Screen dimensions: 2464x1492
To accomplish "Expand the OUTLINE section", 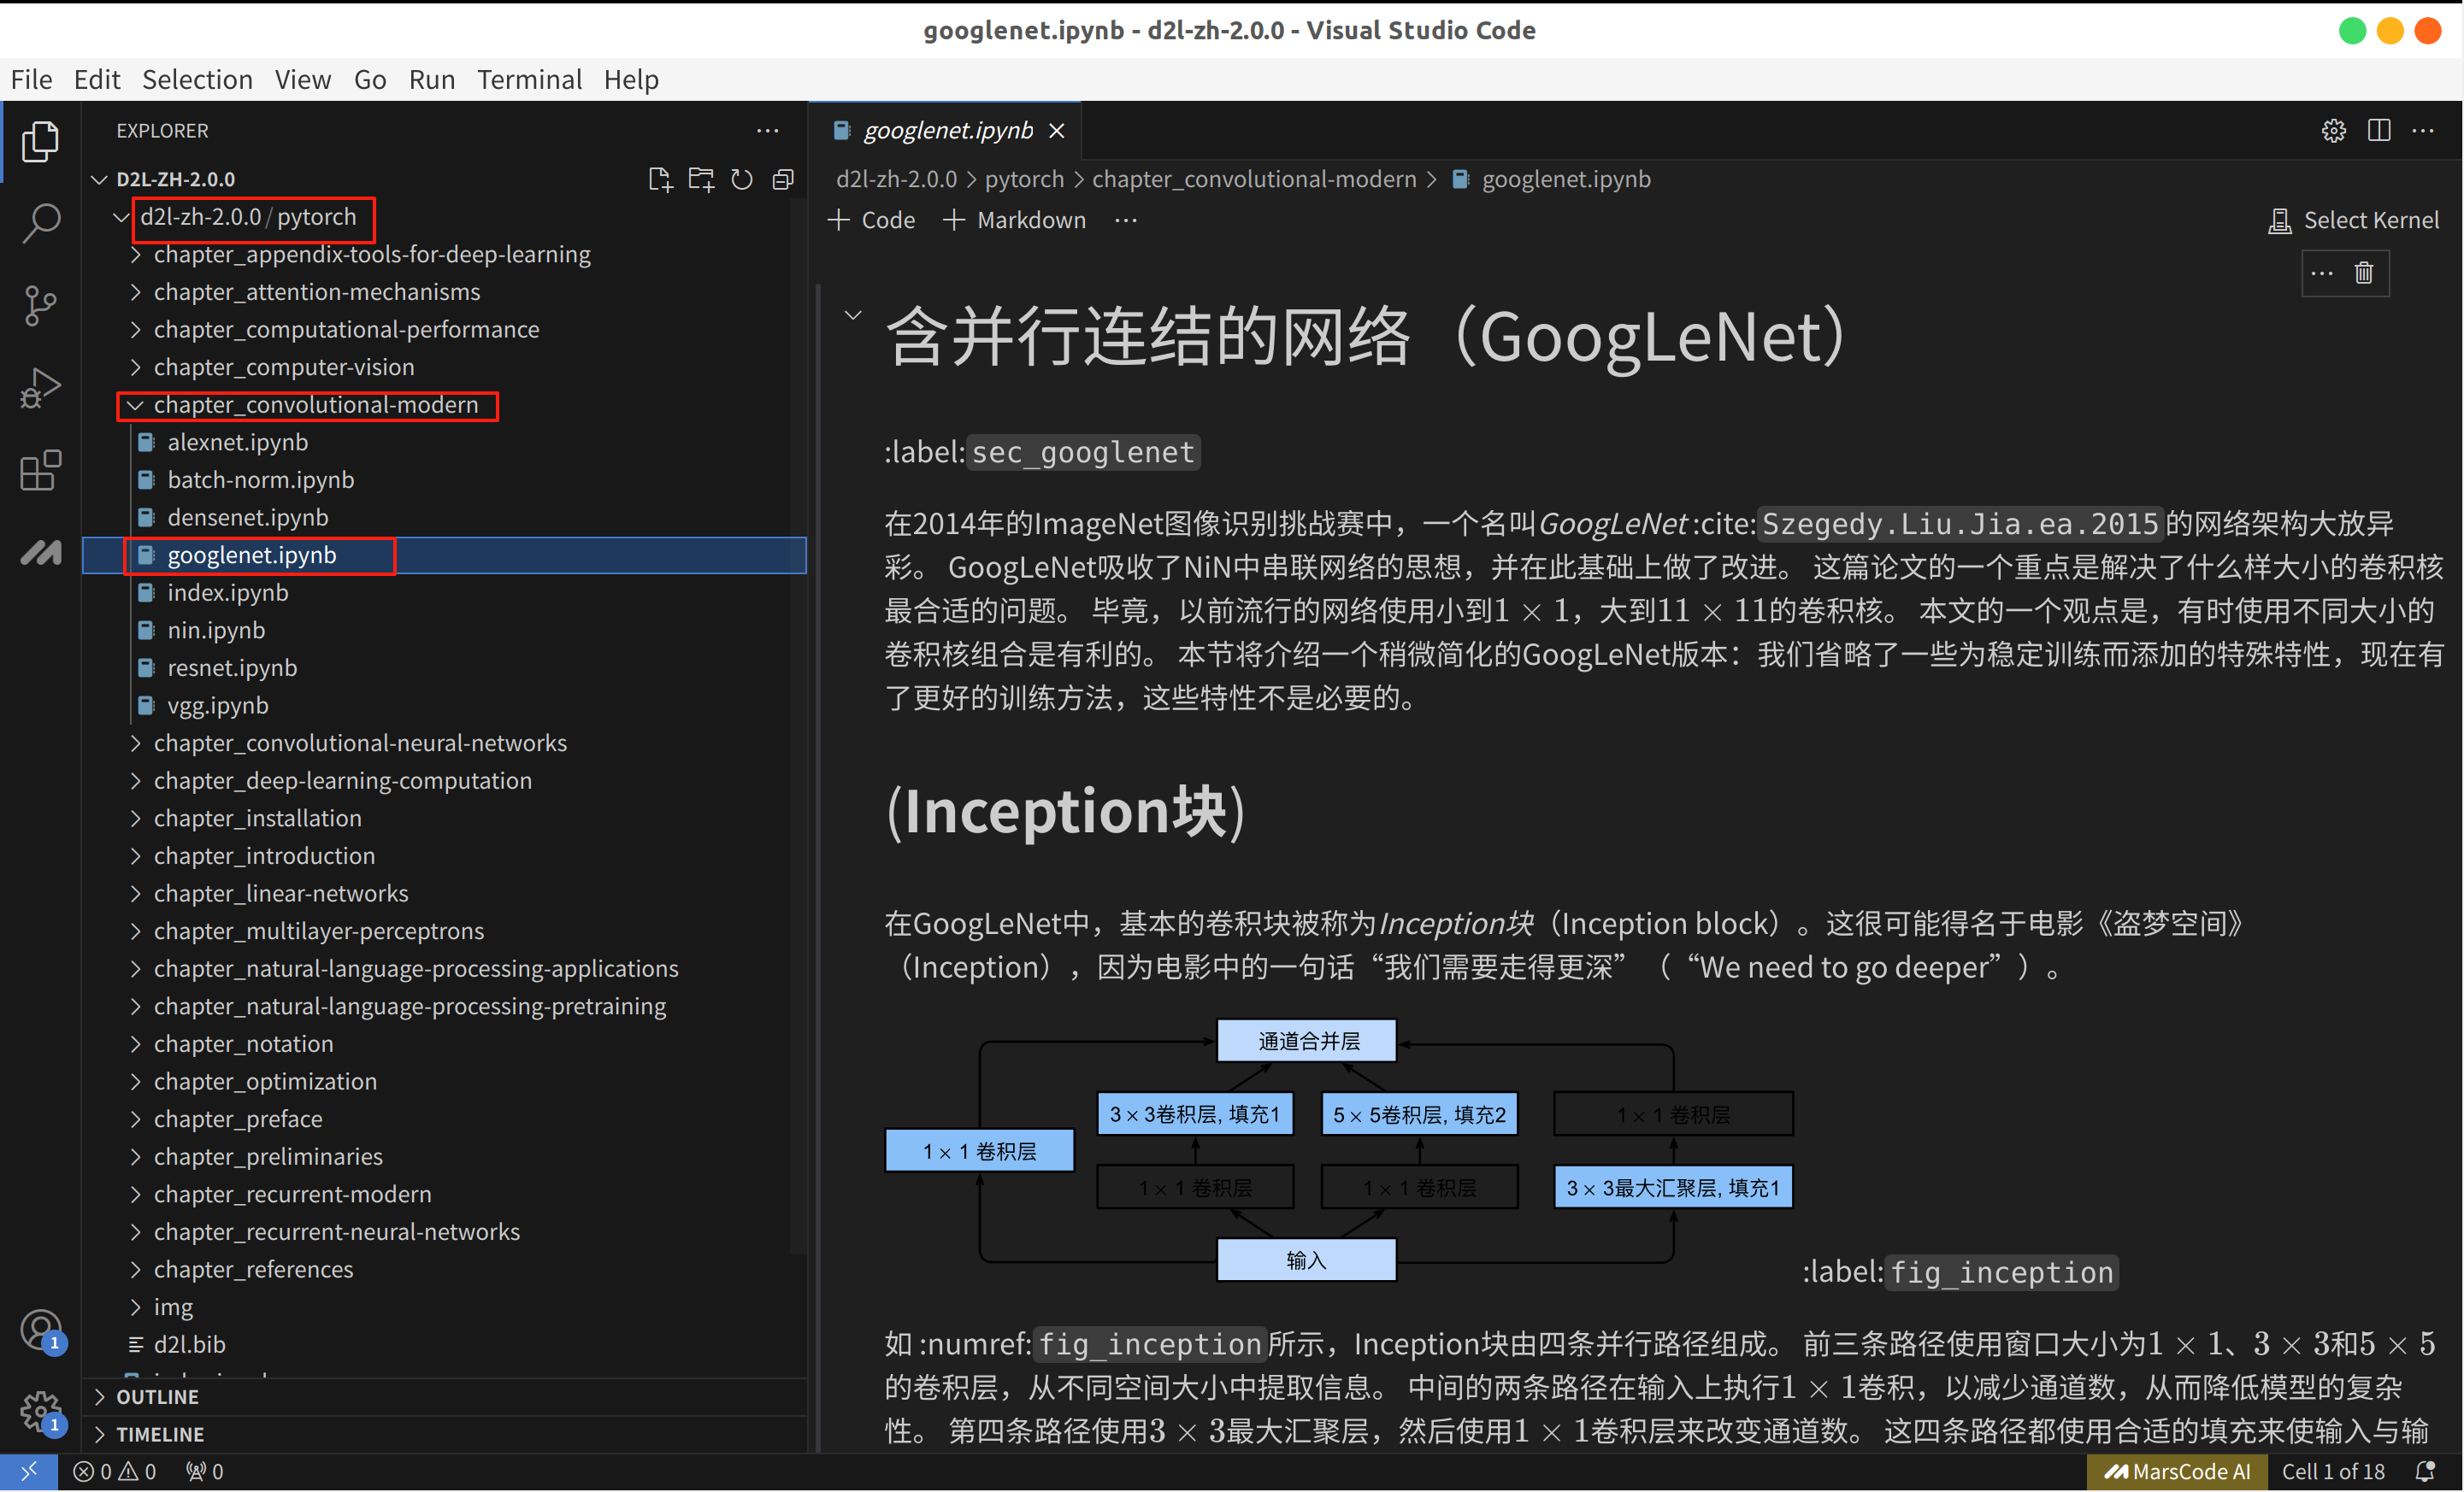I will click(157, 1396).
